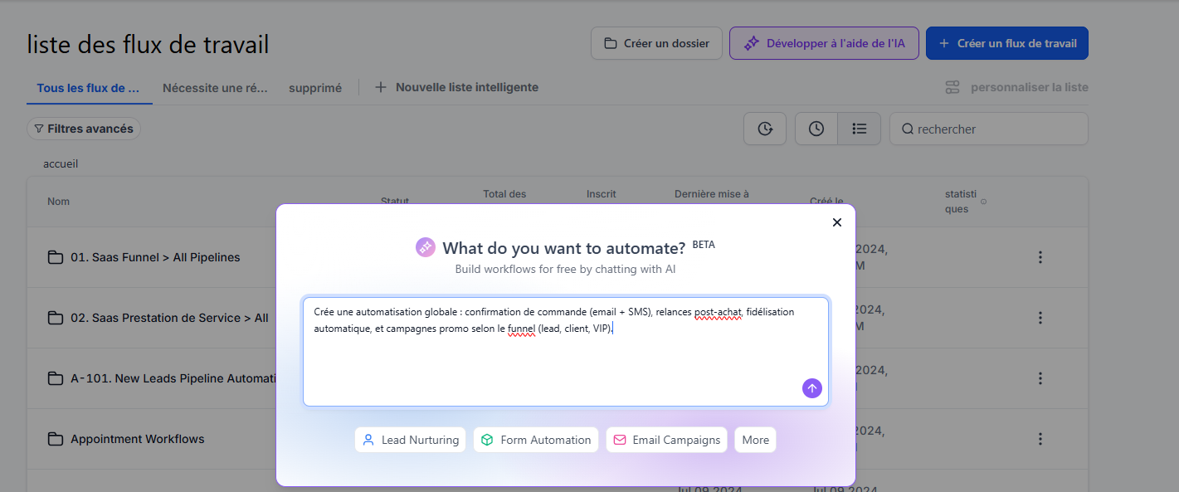The image size is (1179, 492).
Task: Select the Lead Nurturing suggestion chip
Action: pyautogui.click(x=411, y=440)
